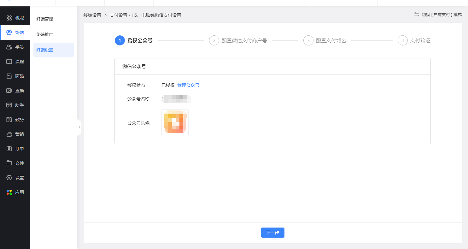The height and width of the screenshot is (249, 468).
Task: Click 已授权 status text
Action: click(x=168, y=85)
